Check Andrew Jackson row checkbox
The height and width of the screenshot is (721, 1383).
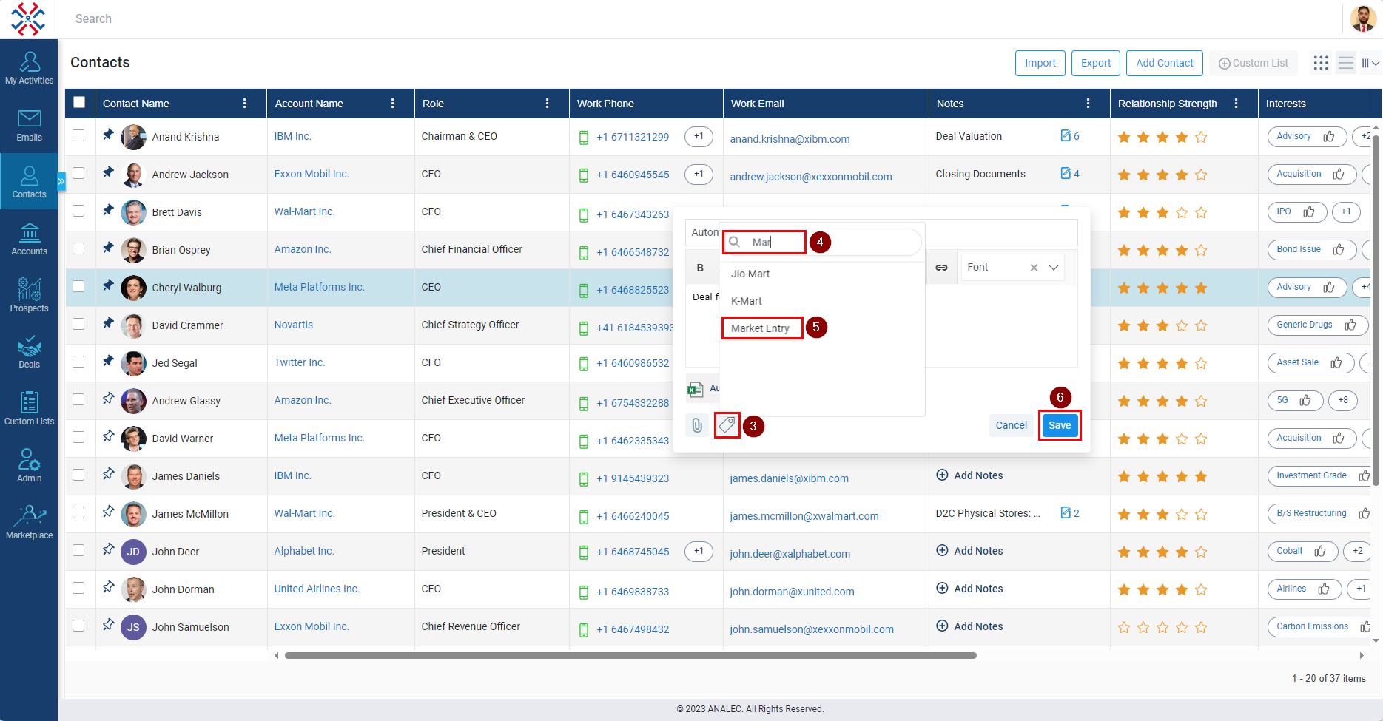[x=78, y=173]
